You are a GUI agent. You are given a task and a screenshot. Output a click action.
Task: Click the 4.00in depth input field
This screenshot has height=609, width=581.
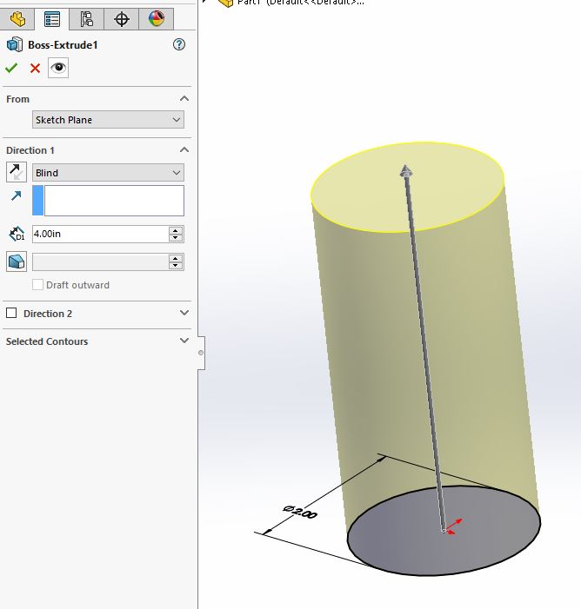(99, 234)
